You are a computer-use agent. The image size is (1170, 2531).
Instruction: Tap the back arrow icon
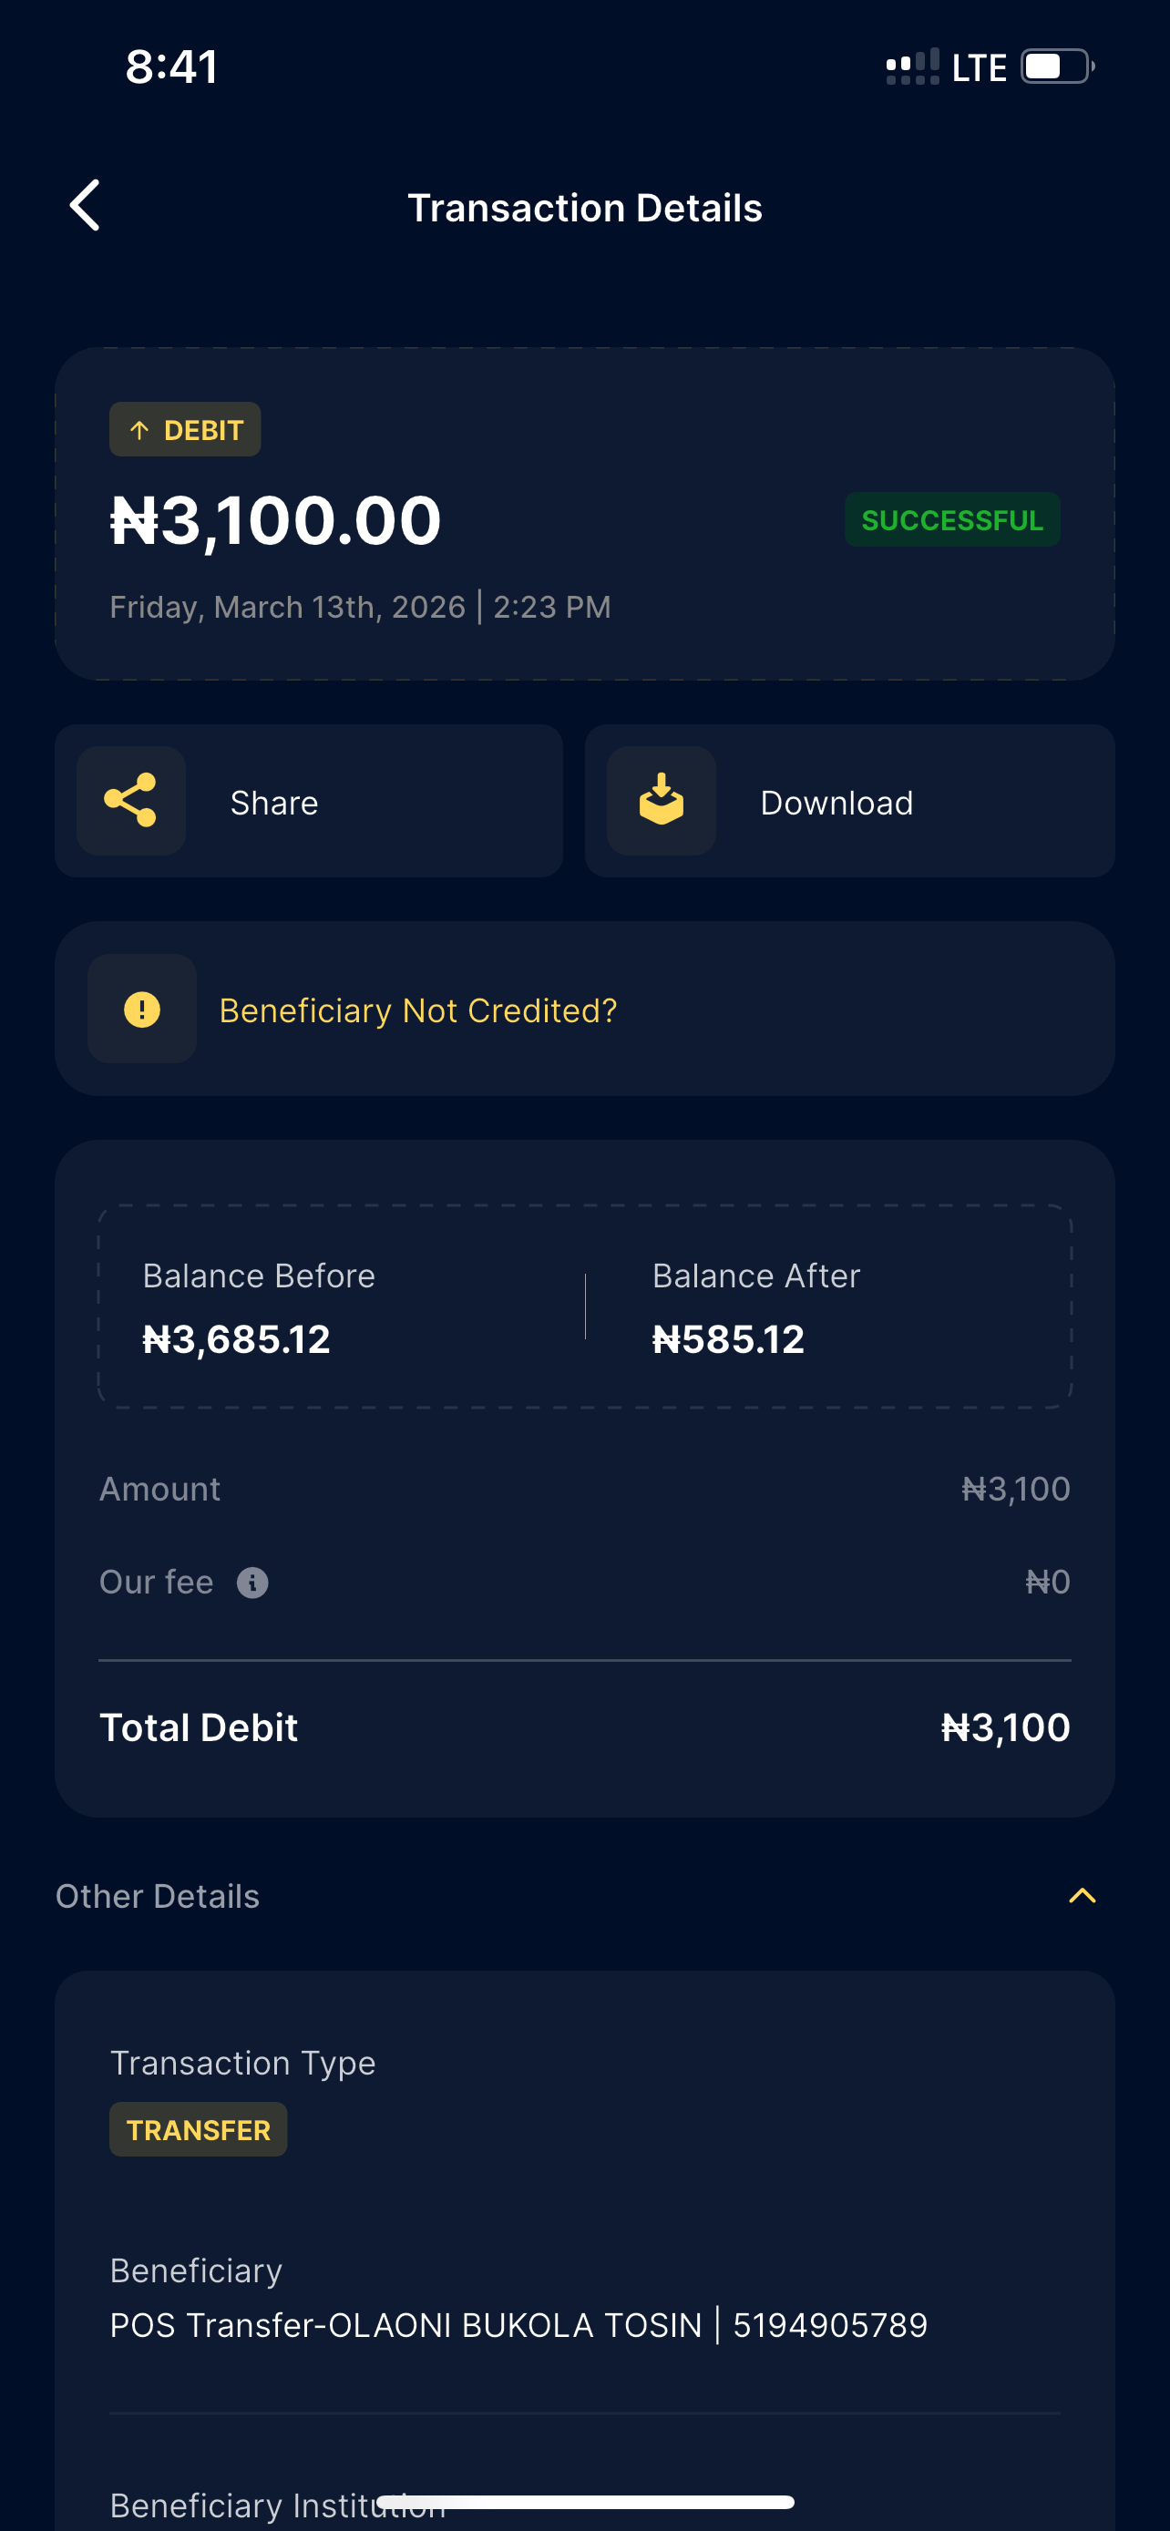tap(86, 205)
